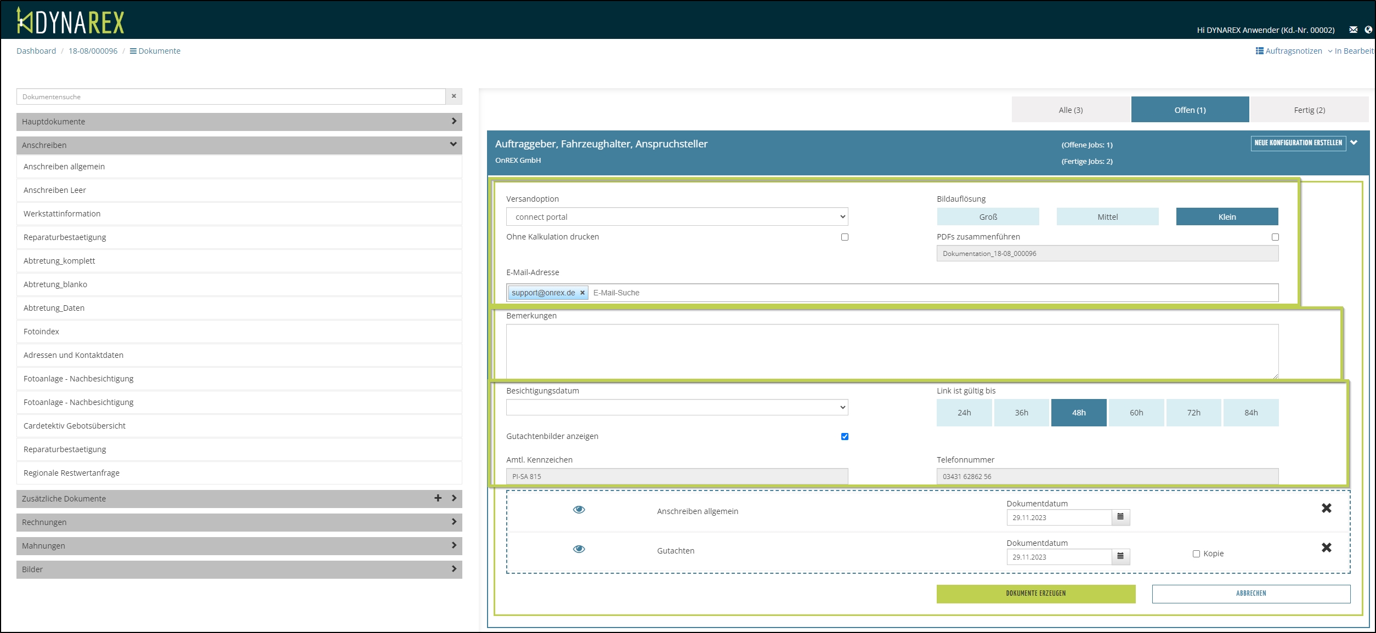Open the Versandoption dropdown

(x=677, y=217)
